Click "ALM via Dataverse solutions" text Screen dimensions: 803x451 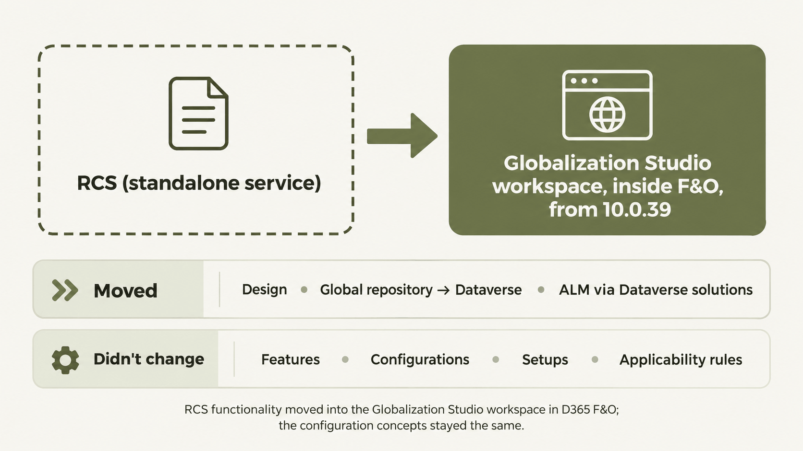tap(656, 289)
